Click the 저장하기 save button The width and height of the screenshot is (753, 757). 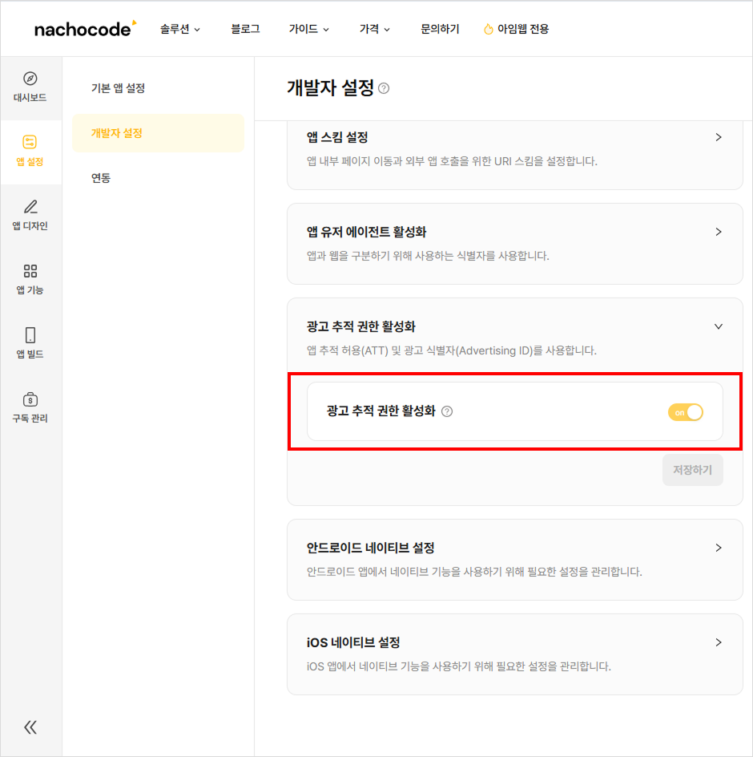coord(692,470)
